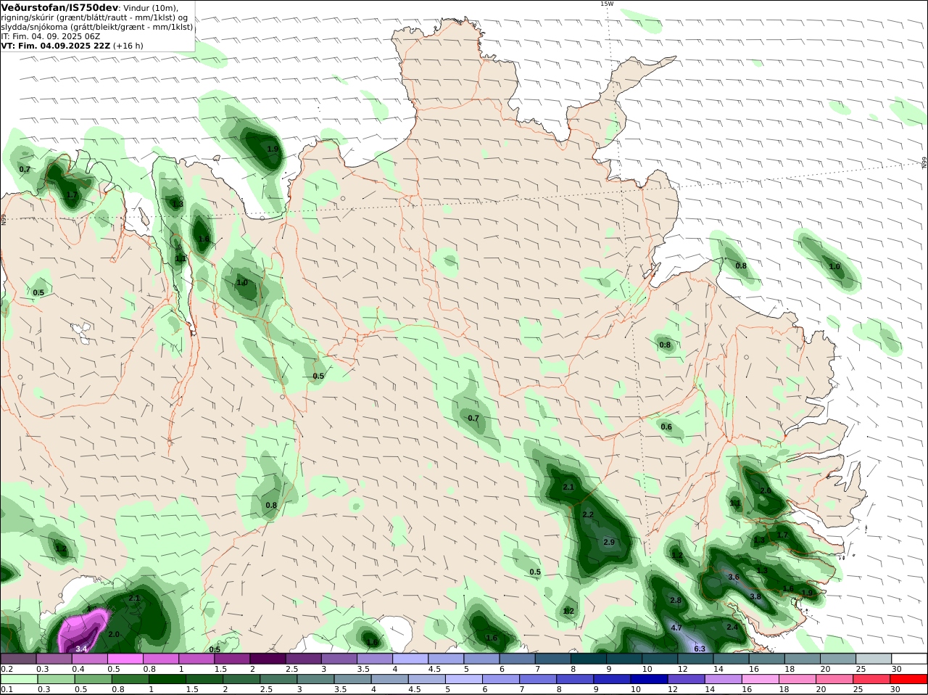Click the initial time line 'IT: Fim. 04. 09. 2025 06Z'
This screenshot has height=695, width=928.
coord(50,36)
